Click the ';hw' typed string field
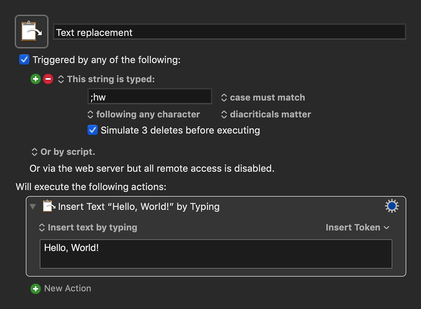Screen dimensions: 421x309 [x=149, y=97]
